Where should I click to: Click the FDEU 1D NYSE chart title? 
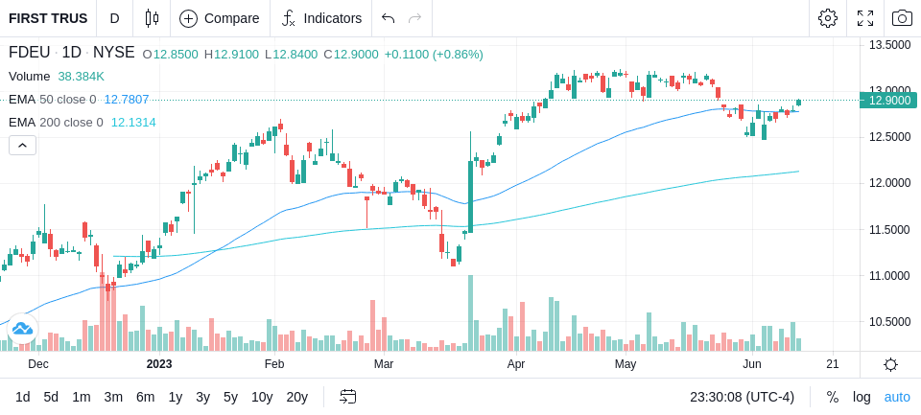[72, 53]
